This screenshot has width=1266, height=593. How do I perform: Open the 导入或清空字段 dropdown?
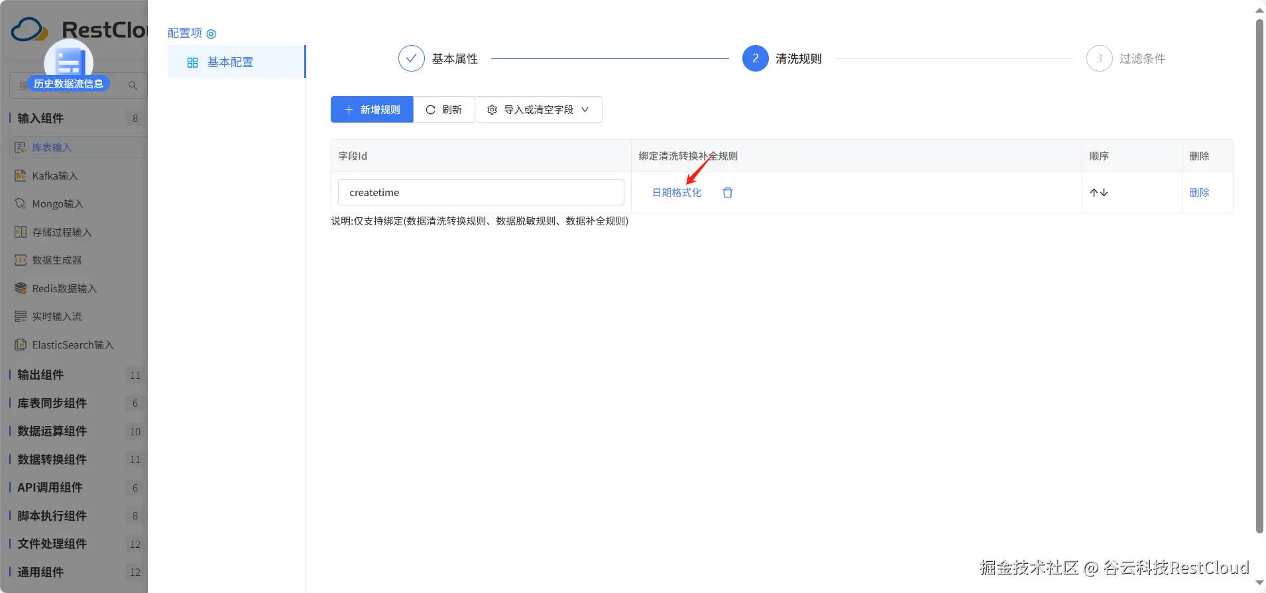[x=538, y=109]
